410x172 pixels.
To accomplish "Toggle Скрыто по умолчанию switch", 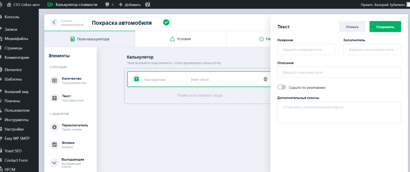I will click(281, 87).
